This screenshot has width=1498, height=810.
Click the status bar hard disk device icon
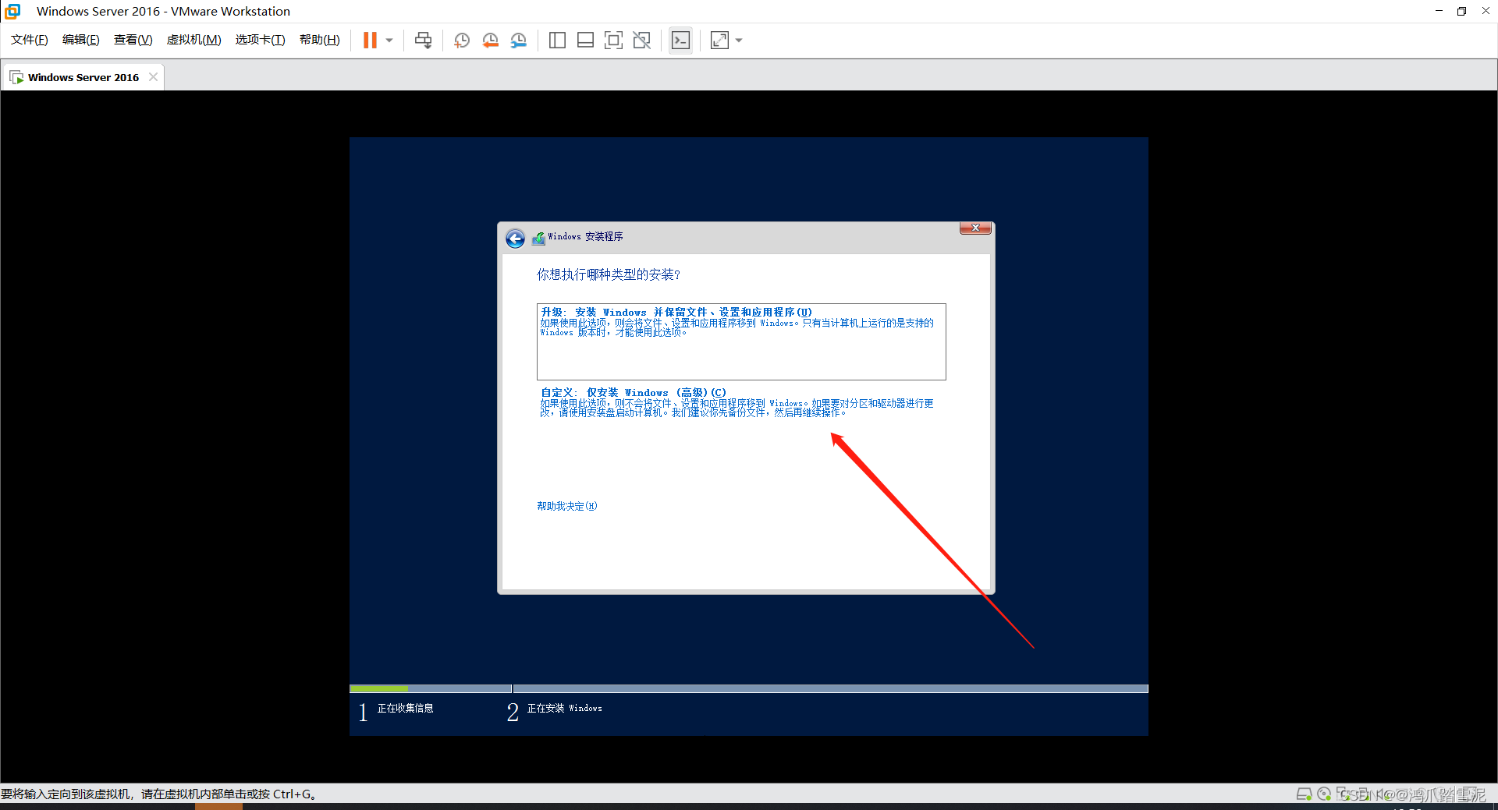tap(1304, 794)
